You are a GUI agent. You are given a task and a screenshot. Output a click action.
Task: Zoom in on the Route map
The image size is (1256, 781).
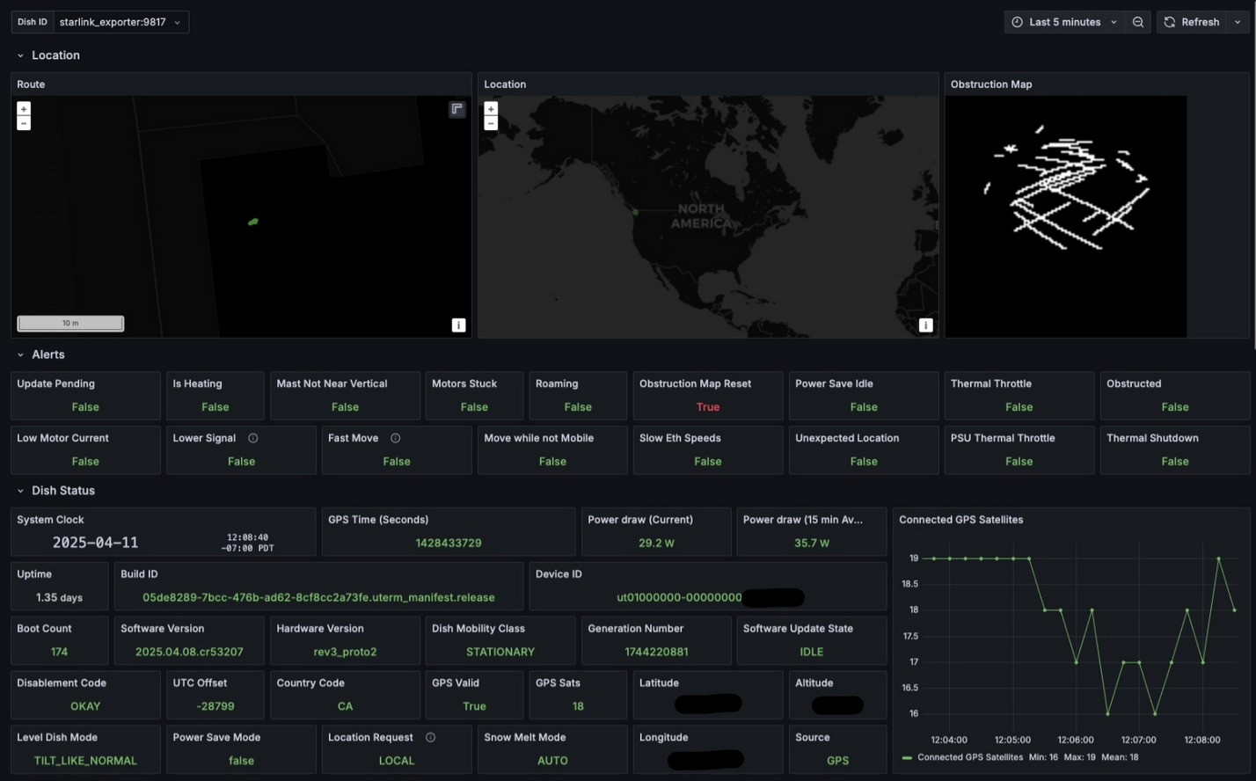pyautogui.click(x=24, y=109)
